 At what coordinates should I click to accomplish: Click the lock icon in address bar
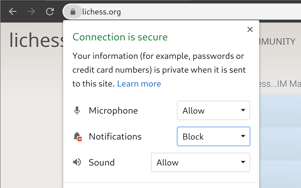tap(73, 12)
